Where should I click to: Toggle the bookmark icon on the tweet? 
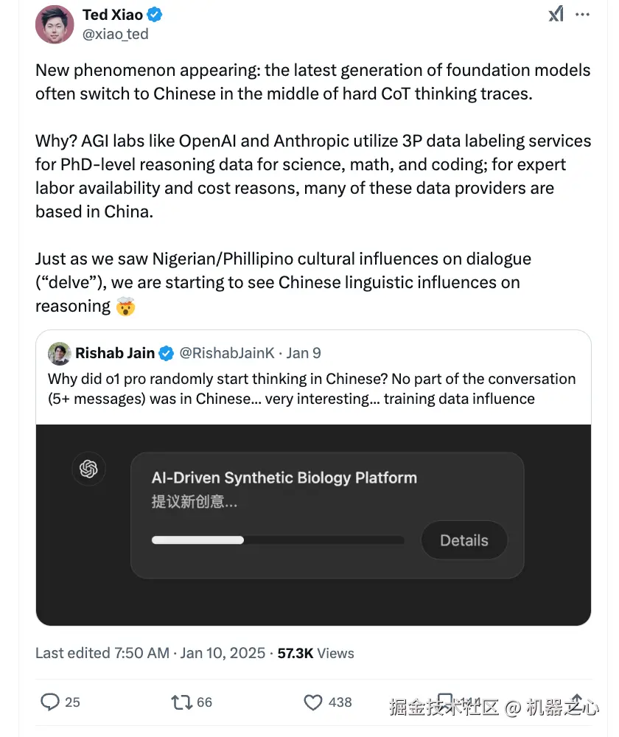point(444,702)
